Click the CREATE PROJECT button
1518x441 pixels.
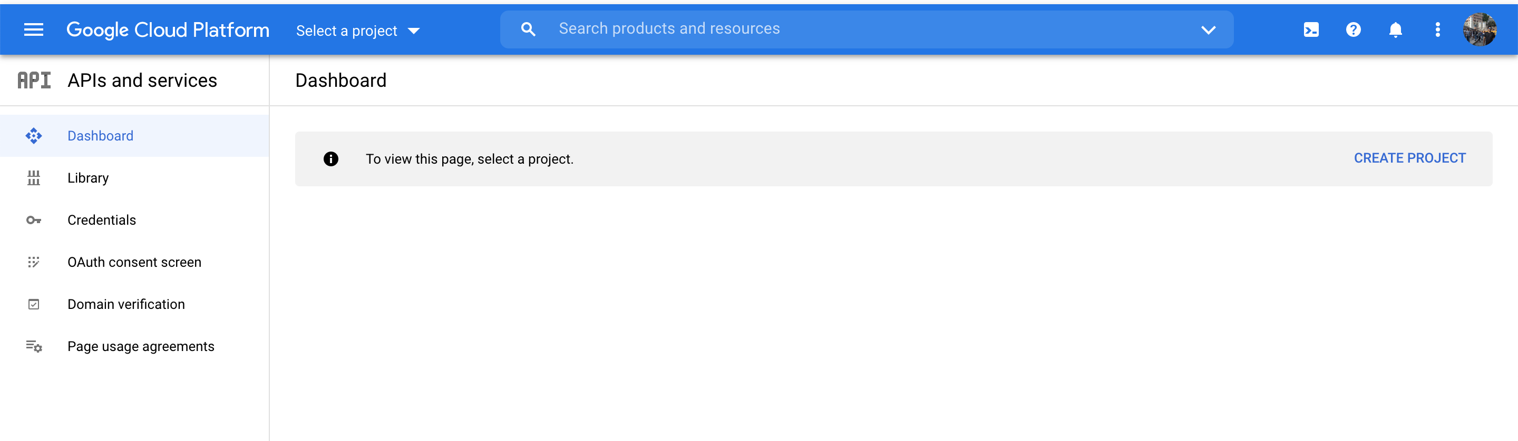pos(1409,158)
